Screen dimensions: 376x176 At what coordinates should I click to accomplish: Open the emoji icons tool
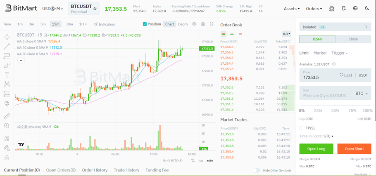coord(7,103)
